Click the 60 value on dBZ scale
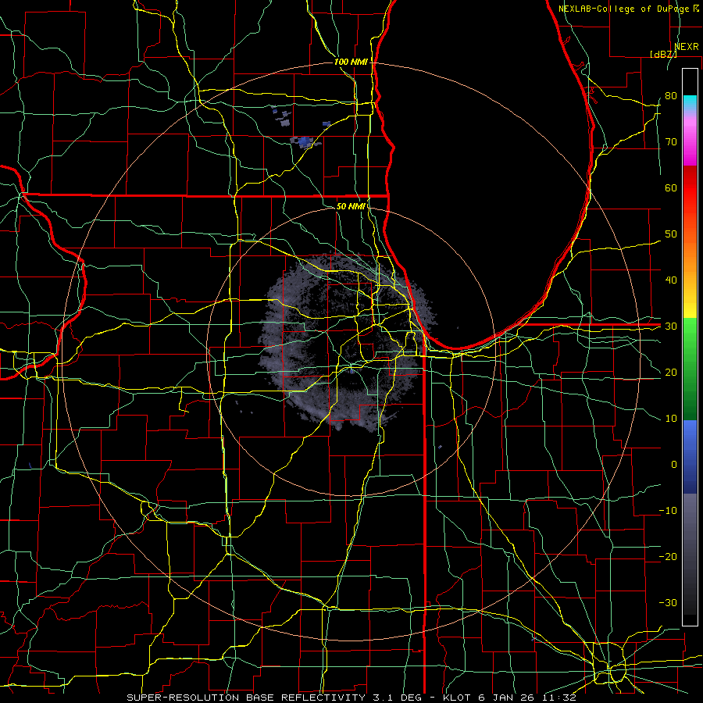The height and width of the screenshot is (703, 703). (671, 187)
